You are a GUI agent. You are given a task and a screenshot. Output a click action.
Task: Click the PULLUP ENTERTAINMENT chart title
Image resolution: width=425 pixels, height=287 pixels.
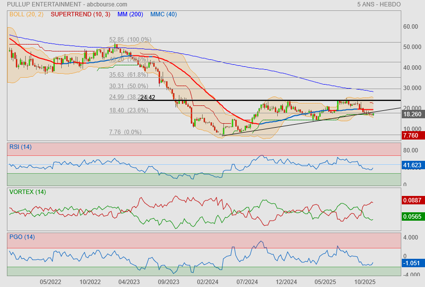[x=44, y=4]
